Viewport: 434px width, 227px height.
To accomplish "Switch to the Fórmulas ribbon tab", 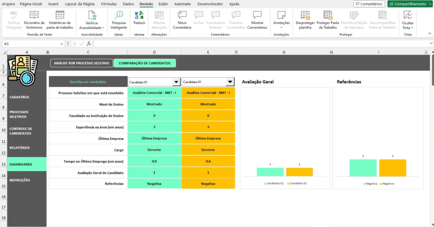I will (109, 4).
